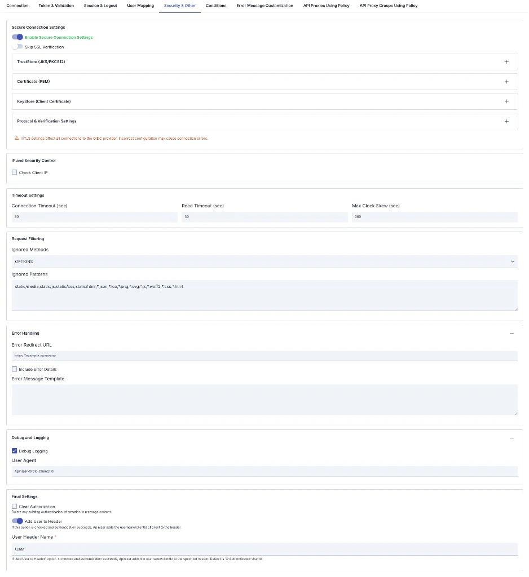Viewport: 529px width, 577px height.
Task: Collapse the Error Handling section
Action: point(512,333)
